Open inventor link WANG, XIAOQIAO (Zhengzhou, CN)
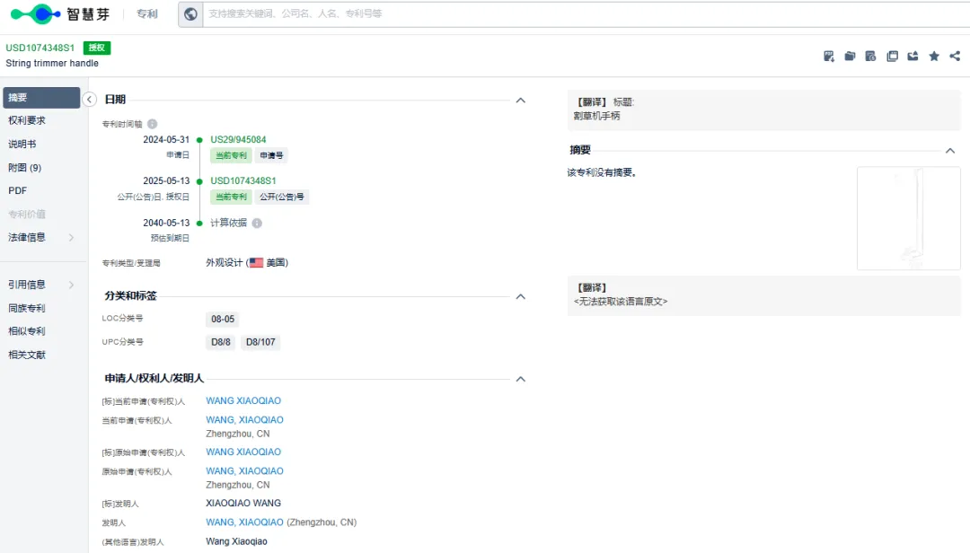Screen dimensions: 970x553 point(244,522)
